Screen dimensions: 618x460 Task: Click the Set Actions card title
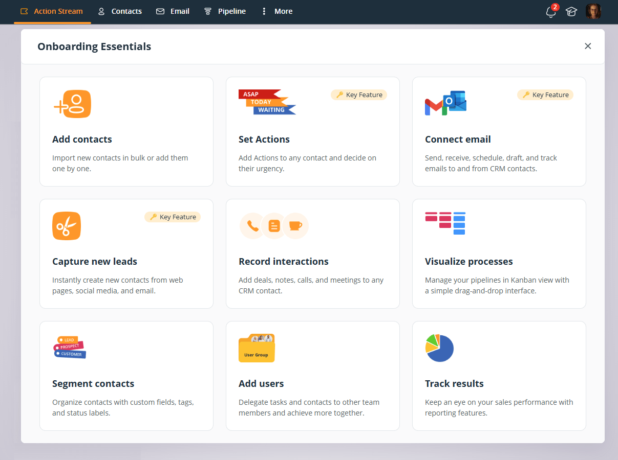tap(264, 140)
